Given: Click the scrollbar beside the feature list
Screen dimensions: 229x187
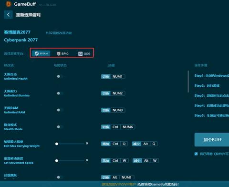Looking at the screenshot, I should tap(188, 82).
